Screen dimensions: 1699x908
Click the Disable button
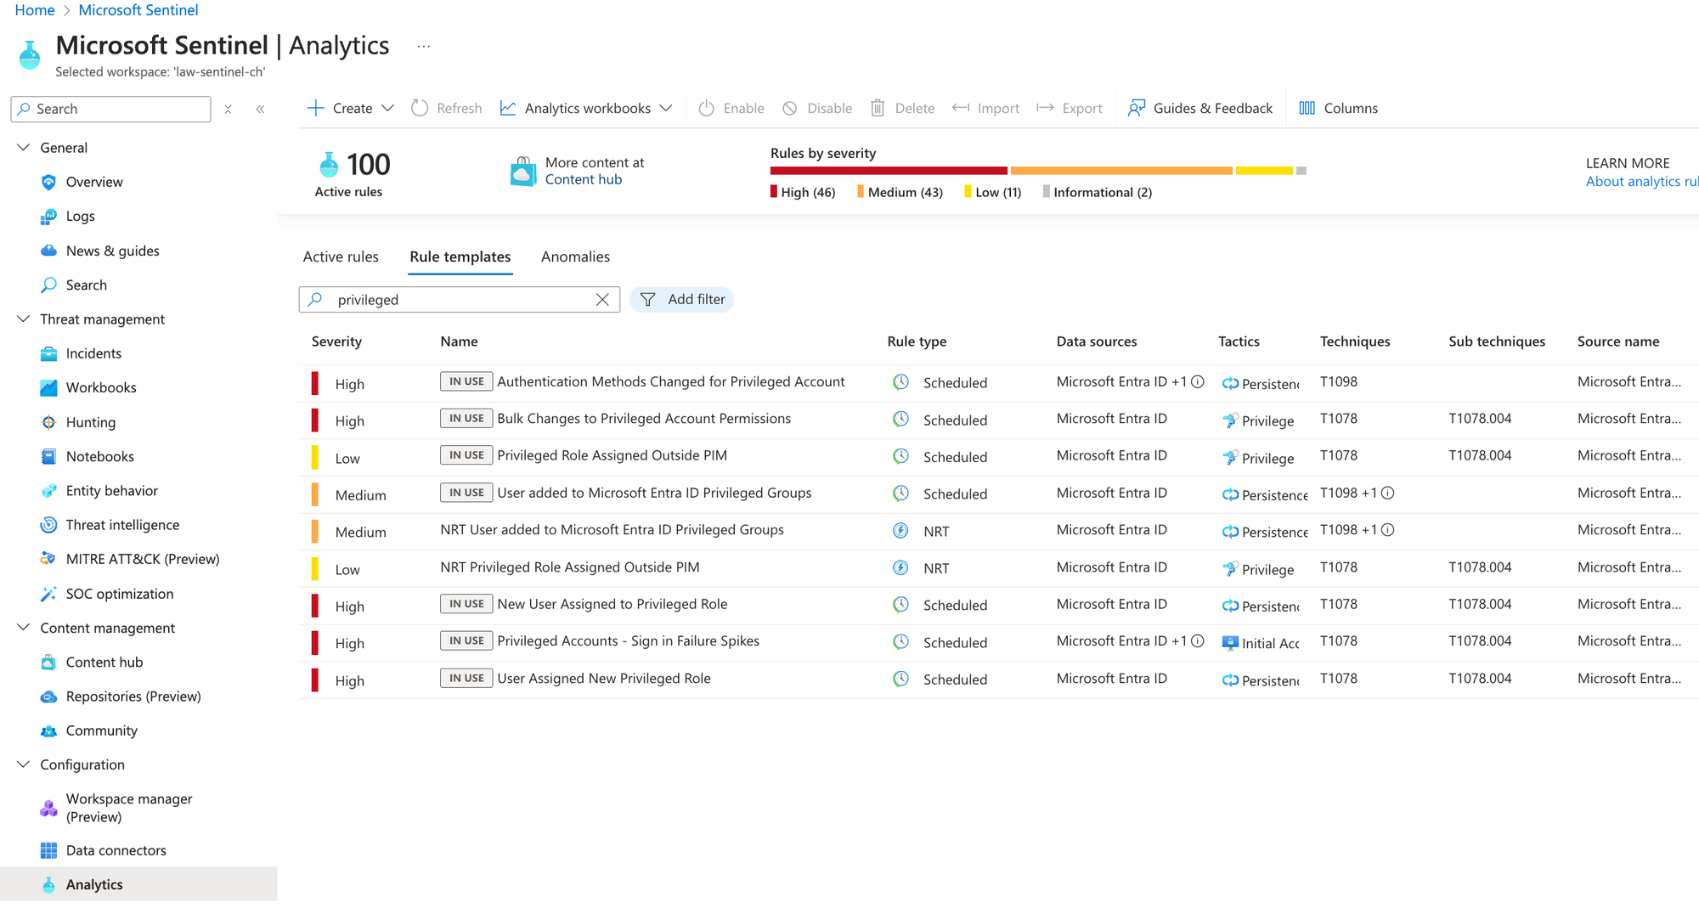pyautogui.click(x=817, y=108)
